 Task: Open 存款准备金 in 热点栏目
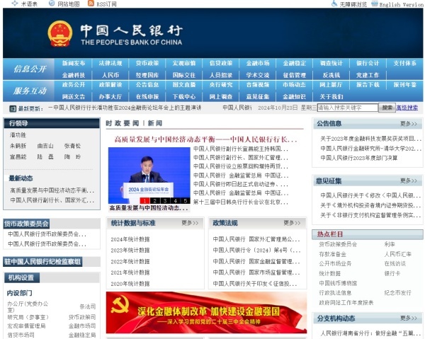click(332, 254)
